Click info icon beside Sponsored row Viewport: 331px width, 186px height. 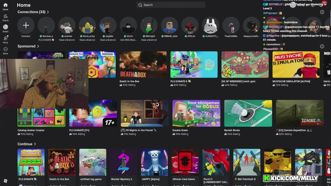tap(322, 47)
